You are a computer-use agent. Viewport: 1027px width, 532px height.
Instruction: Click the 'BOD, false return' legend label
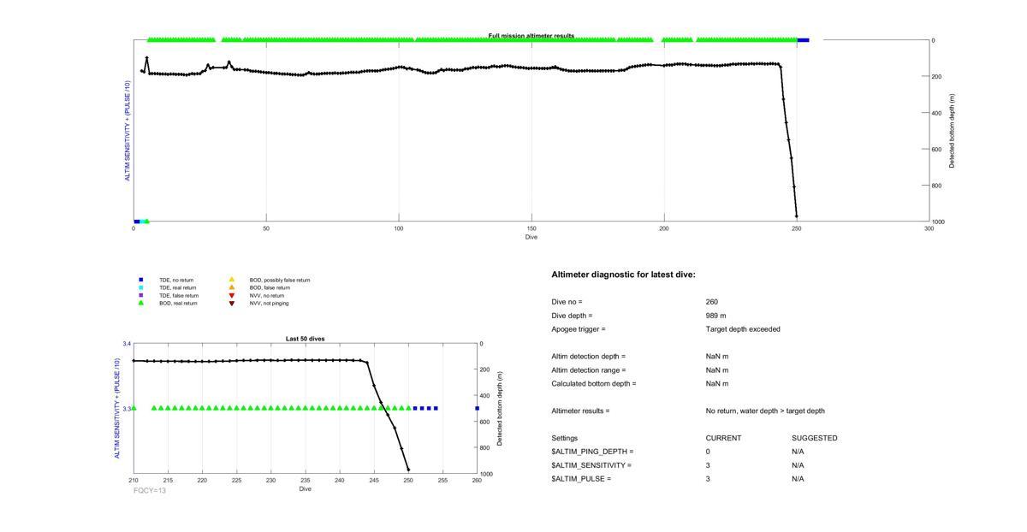coord(270,287)
